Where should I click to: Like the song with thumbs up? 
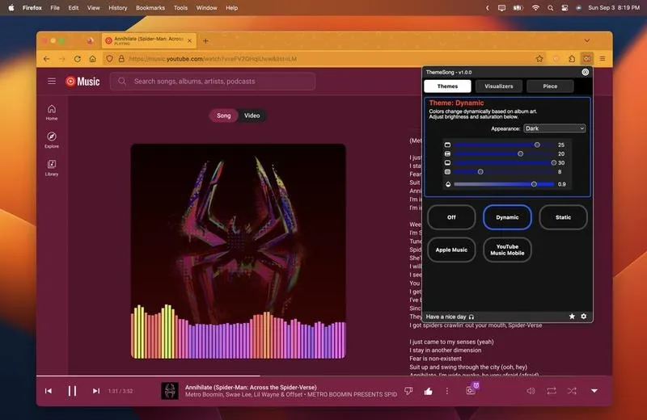pyautogui.click(x=429, y=391)
